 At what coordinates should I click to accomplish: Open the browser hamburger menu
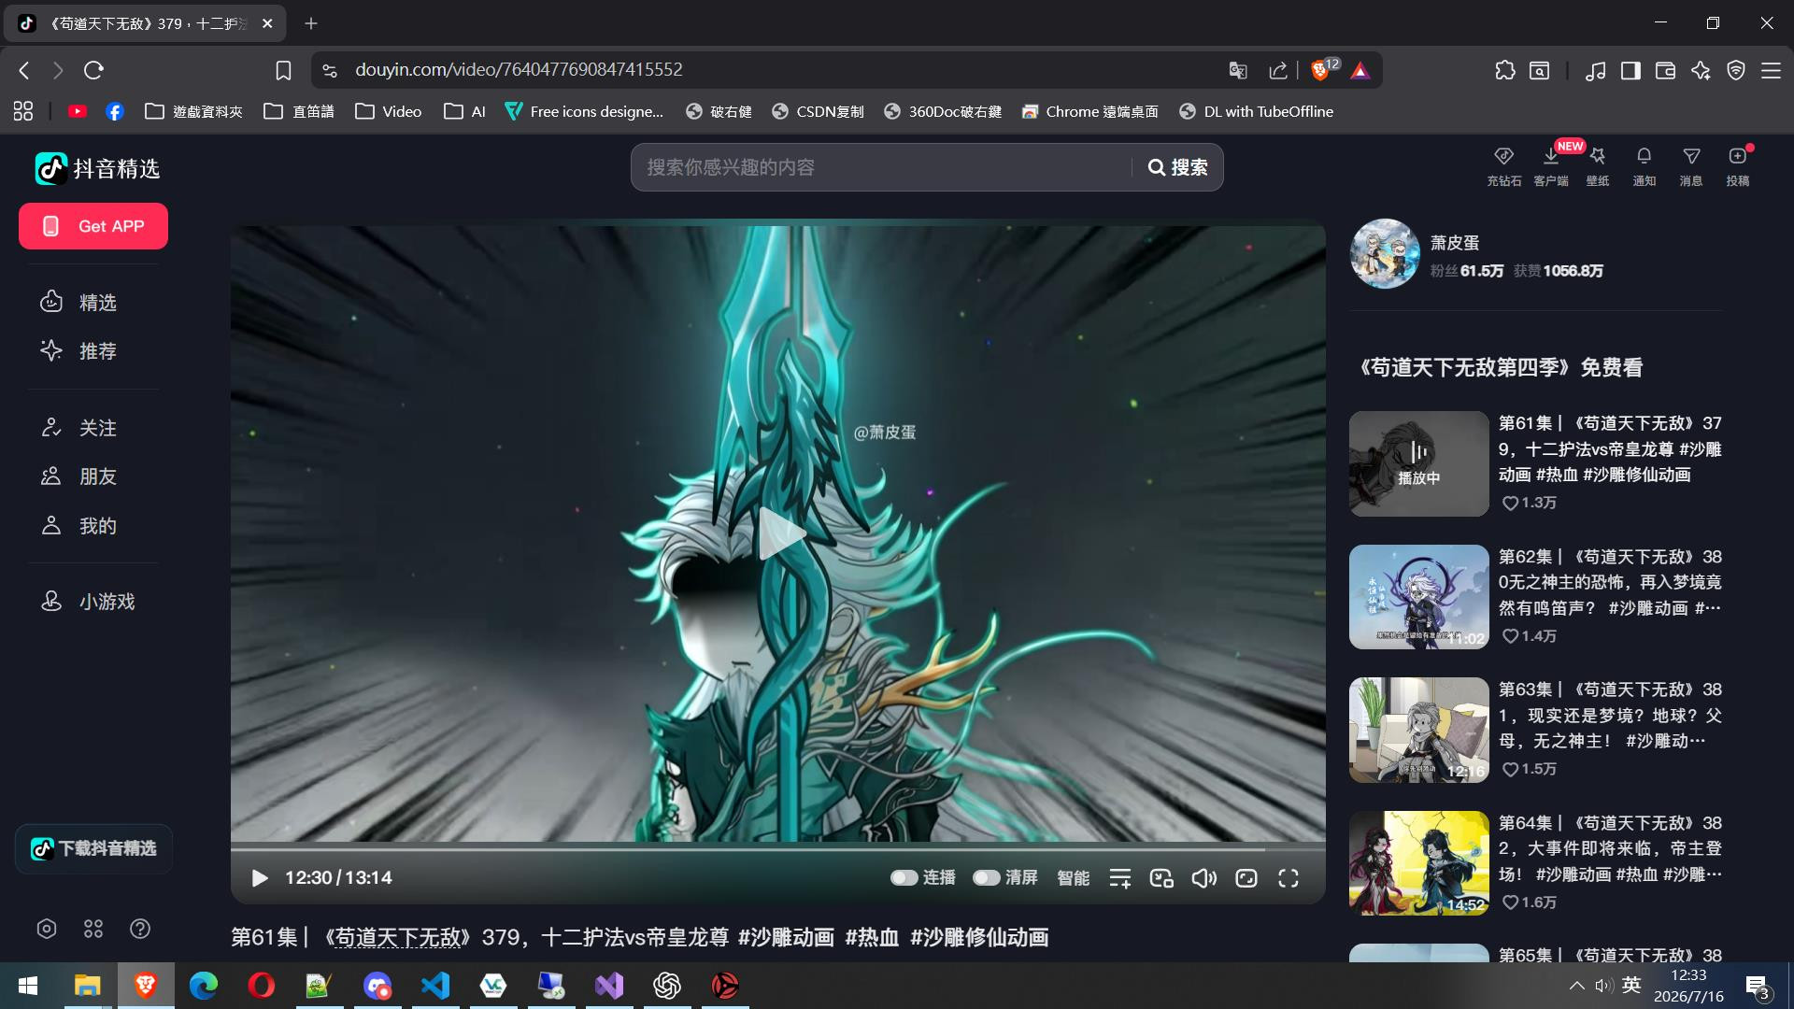(x=1771, y=70)
